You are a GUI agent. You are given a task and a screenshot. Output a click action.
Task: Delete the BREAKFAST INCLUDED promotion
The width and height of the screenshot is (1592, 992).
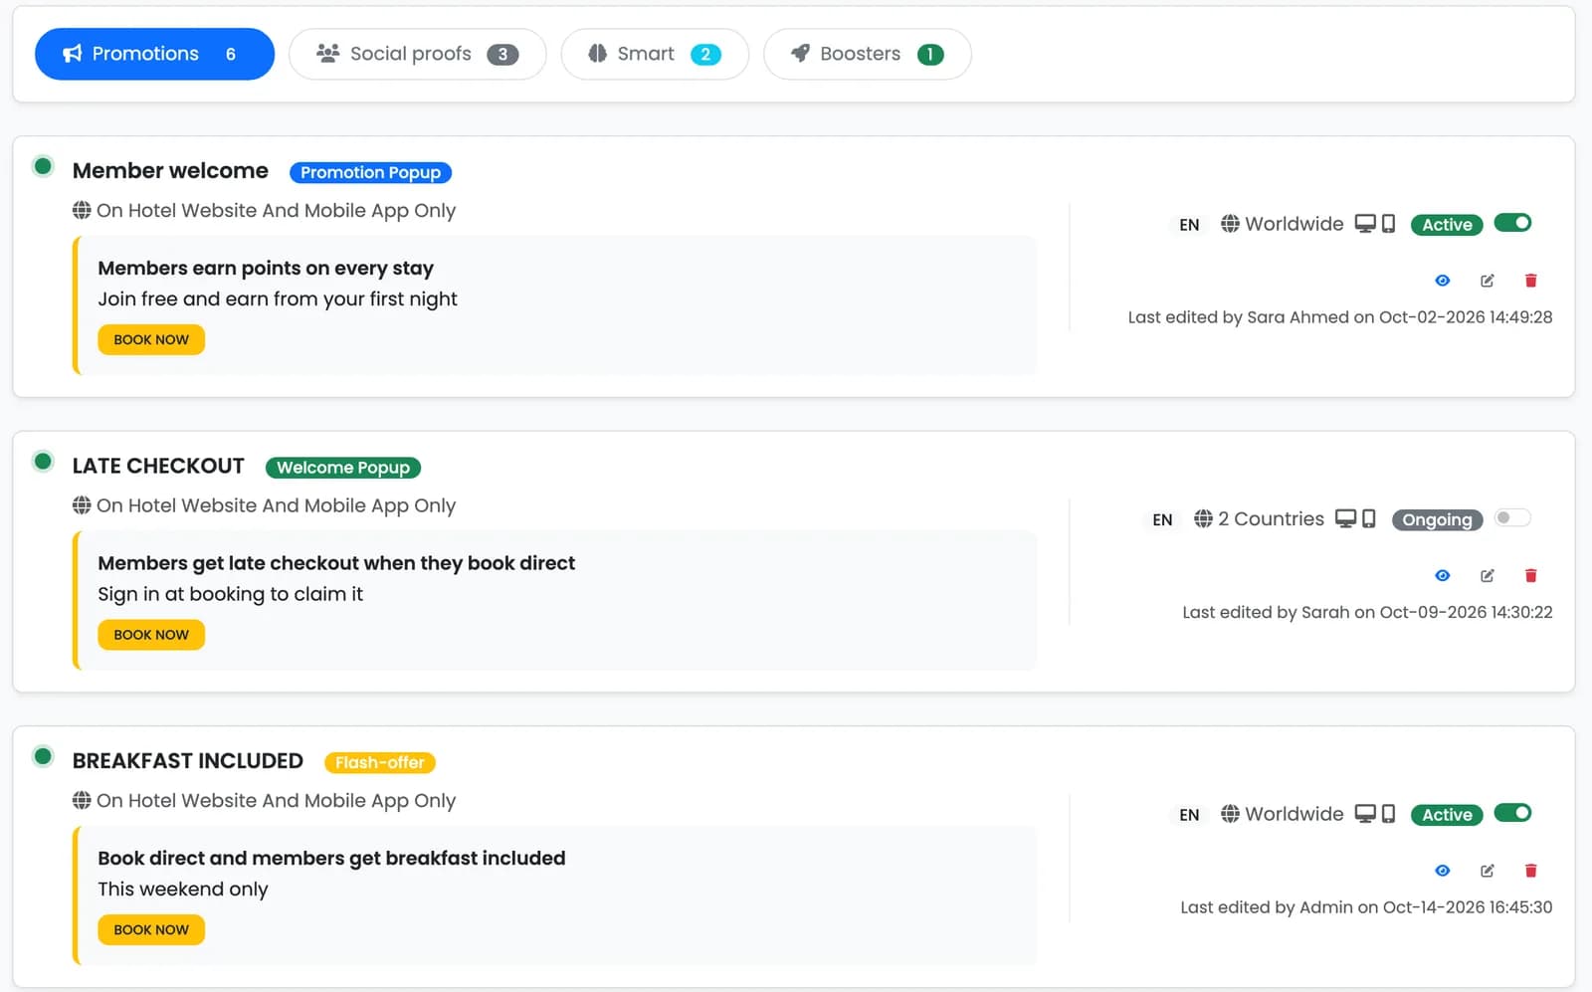[1530, 871]
